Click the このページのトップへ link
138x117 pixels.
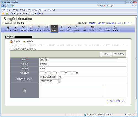coord(116,101)
